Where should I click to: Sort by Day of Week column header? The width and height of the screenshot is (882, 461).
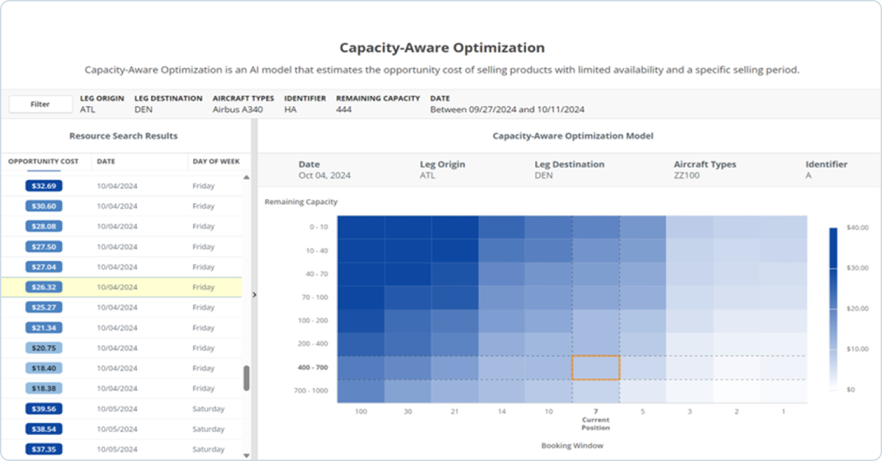216,161
